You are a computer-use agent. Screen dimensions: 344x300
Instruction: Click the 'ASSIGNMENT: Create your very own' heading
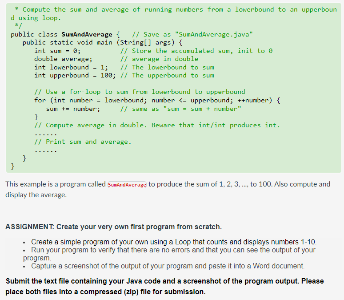click(114, 227)
